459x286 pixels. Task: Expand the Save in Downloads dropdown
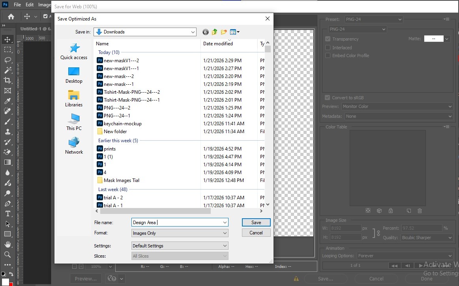point(193,32)
